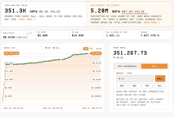Click the LIVE badge beside aNFW price

[x=30, y=33]
